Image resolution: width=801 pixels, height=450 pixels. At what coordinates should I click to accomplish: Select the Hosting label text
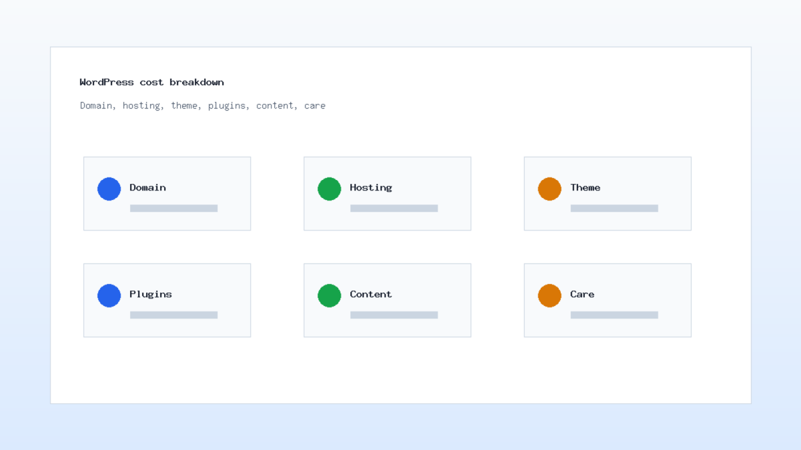[x=371, y=188]
